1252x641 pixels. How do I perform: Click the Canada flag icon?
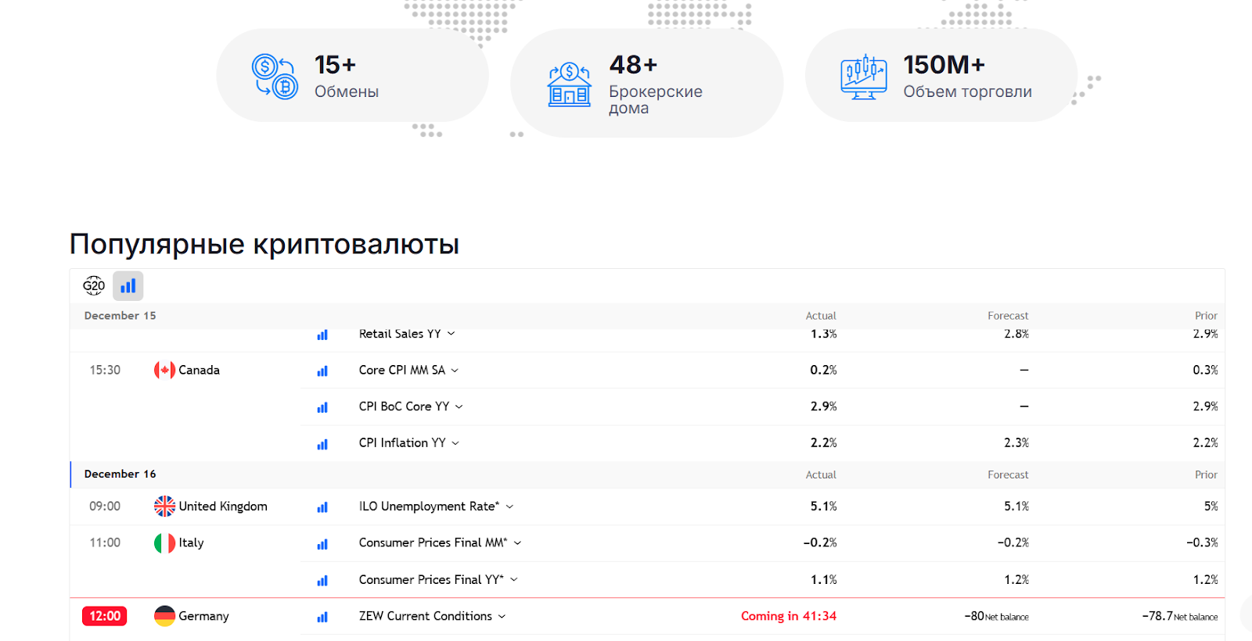(164, 371)
